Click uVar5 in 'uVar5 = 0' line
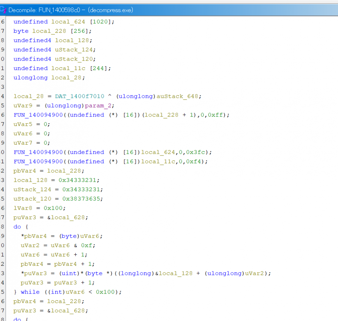This screenshot has width=338, height=321. point(23,124)
